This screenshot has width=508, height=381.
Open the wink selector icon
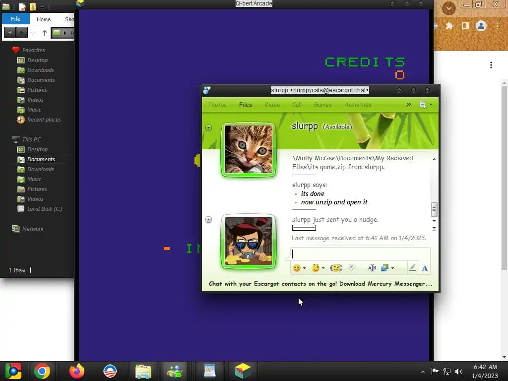pos(315,268)
